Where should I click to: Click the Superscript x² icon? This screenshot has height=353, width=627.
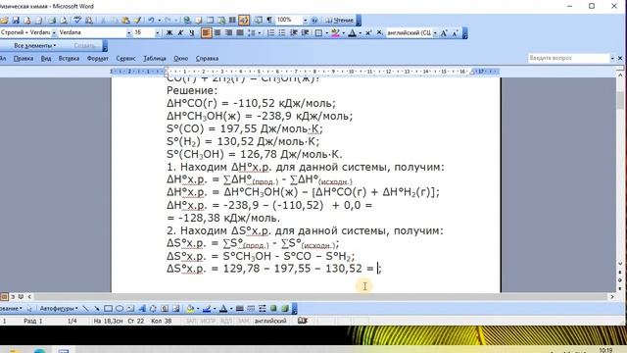pos(368,32)
